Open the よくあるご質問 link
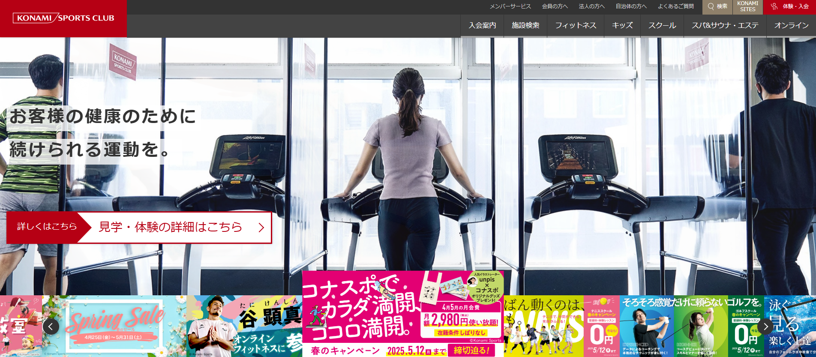 [676, 6]
